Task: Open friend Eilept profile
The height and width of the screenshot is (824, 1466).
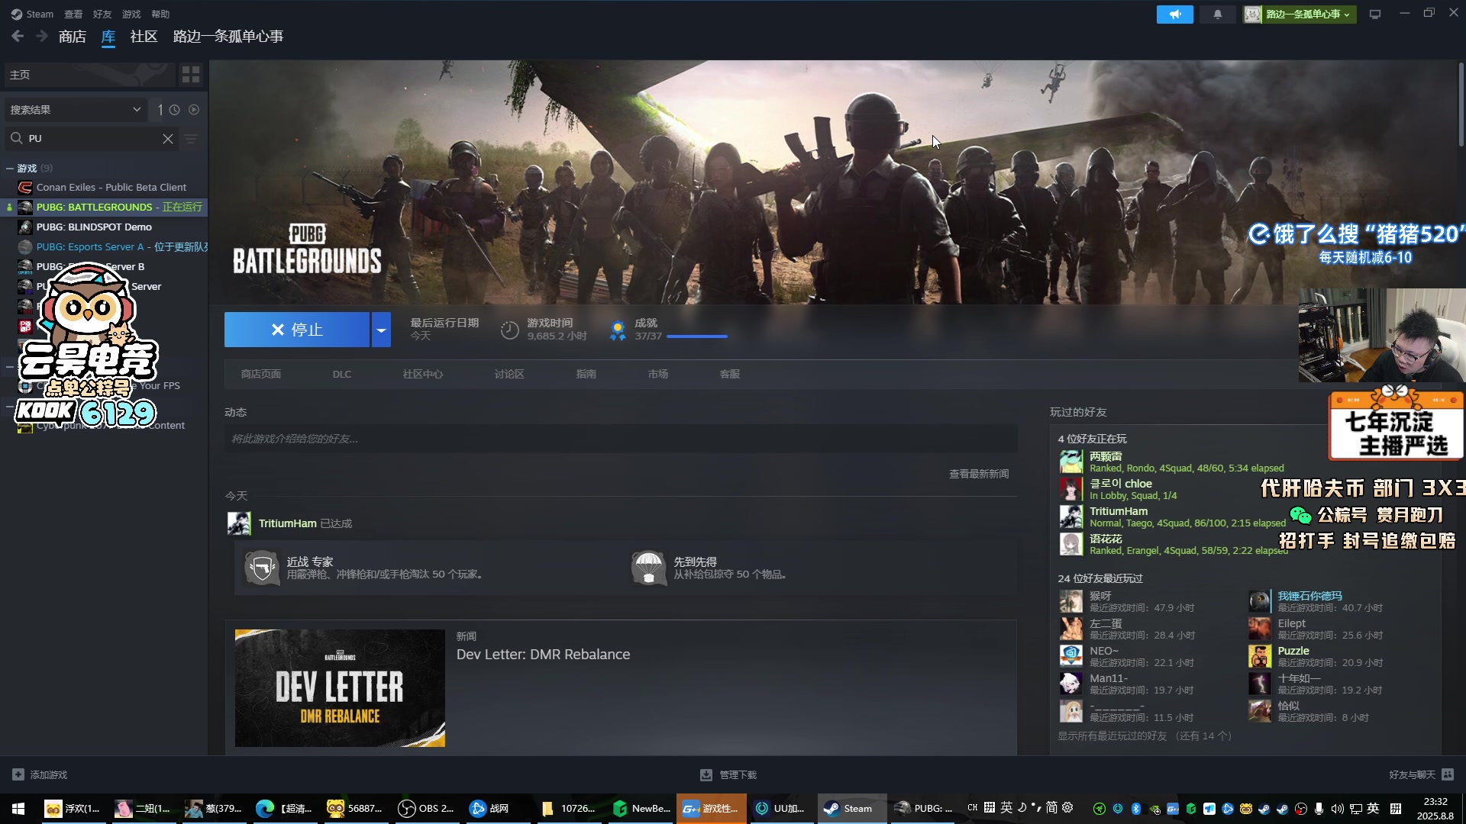Action: coord(1292,623)
